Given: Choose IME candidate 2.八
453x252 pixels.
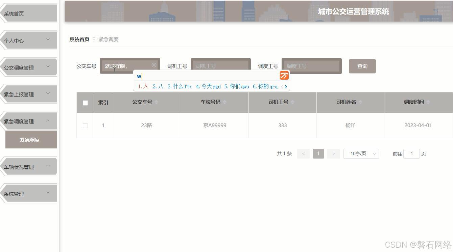Looking at the screenshot, I should pyautogui.click(x=158, y=87).
